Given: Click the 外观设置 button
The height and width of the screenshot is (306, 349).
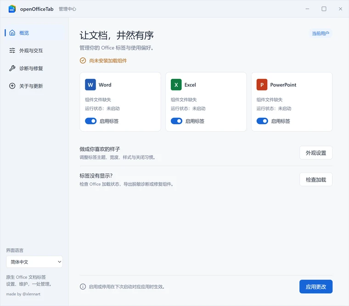Looking at the screenshot, I should pos(316,153).
